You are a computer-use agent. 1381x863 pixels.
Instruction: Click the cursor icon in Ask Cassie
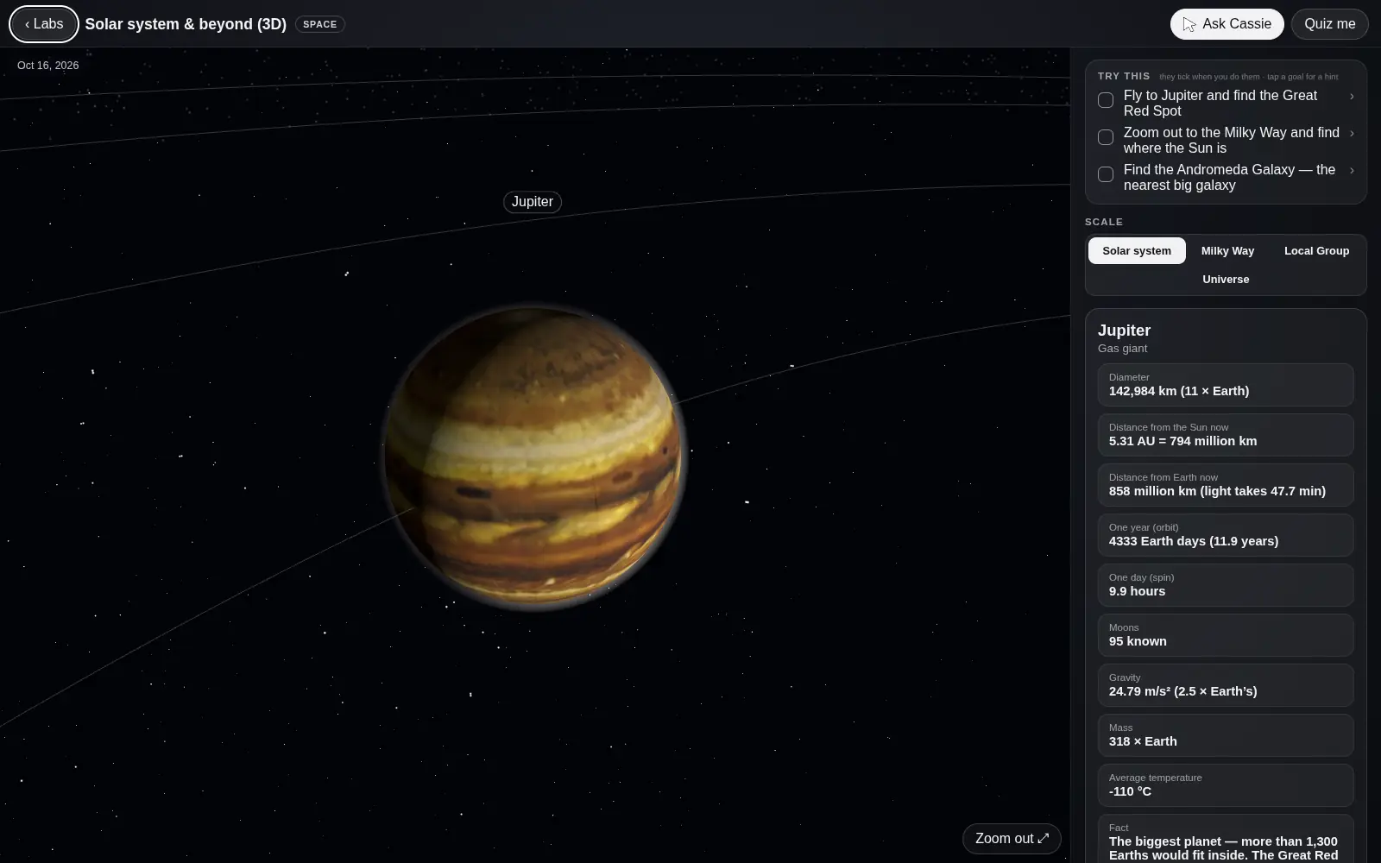pyautogui.click(x=1189, y=24)
